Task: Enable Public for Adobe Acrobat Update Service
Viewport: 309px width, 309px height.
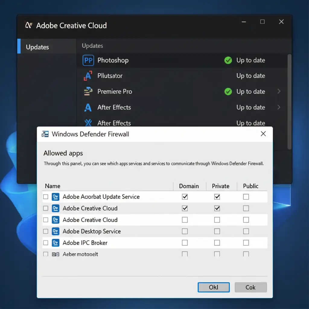Action: pos(246,197)
